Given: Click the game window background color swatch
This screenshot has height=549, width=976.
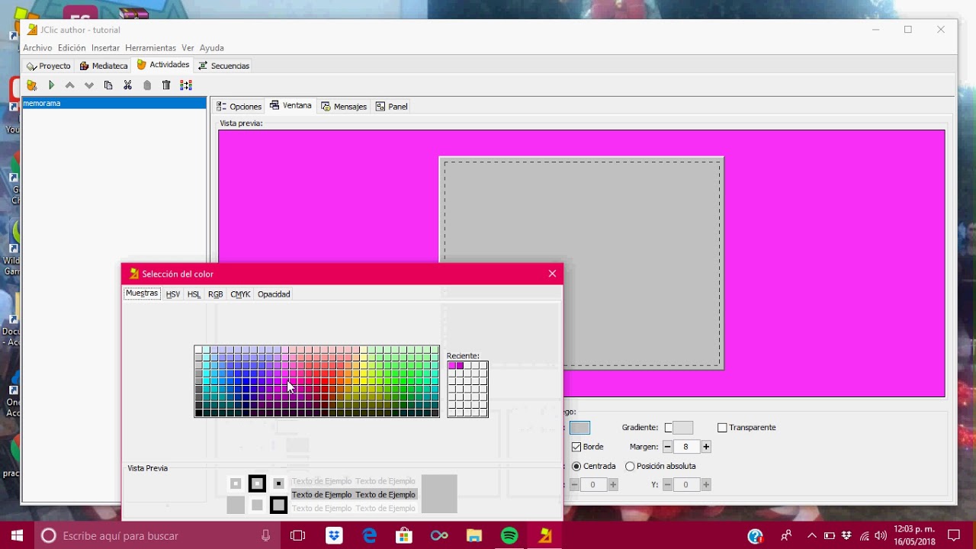Looking at the screenshot, I should pos(580,428).
